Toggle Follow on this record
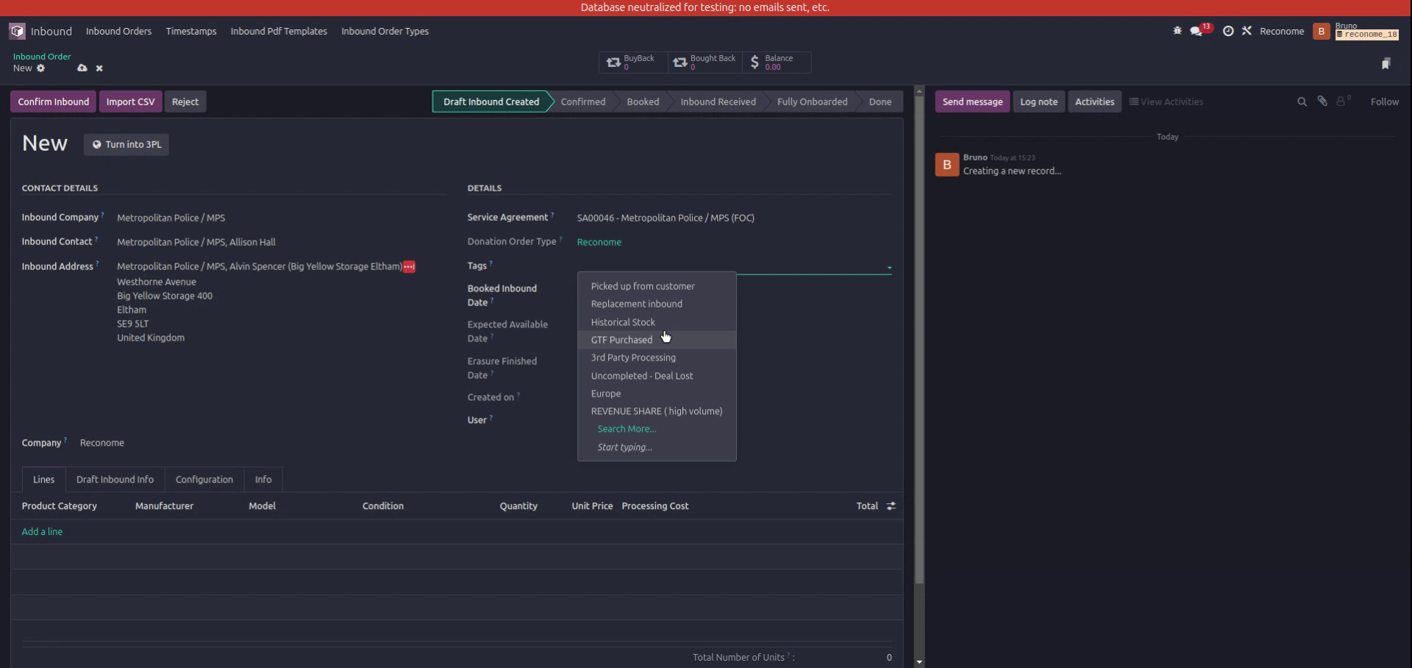Viewport: 1412px width, 668px height. [1386, 102]
